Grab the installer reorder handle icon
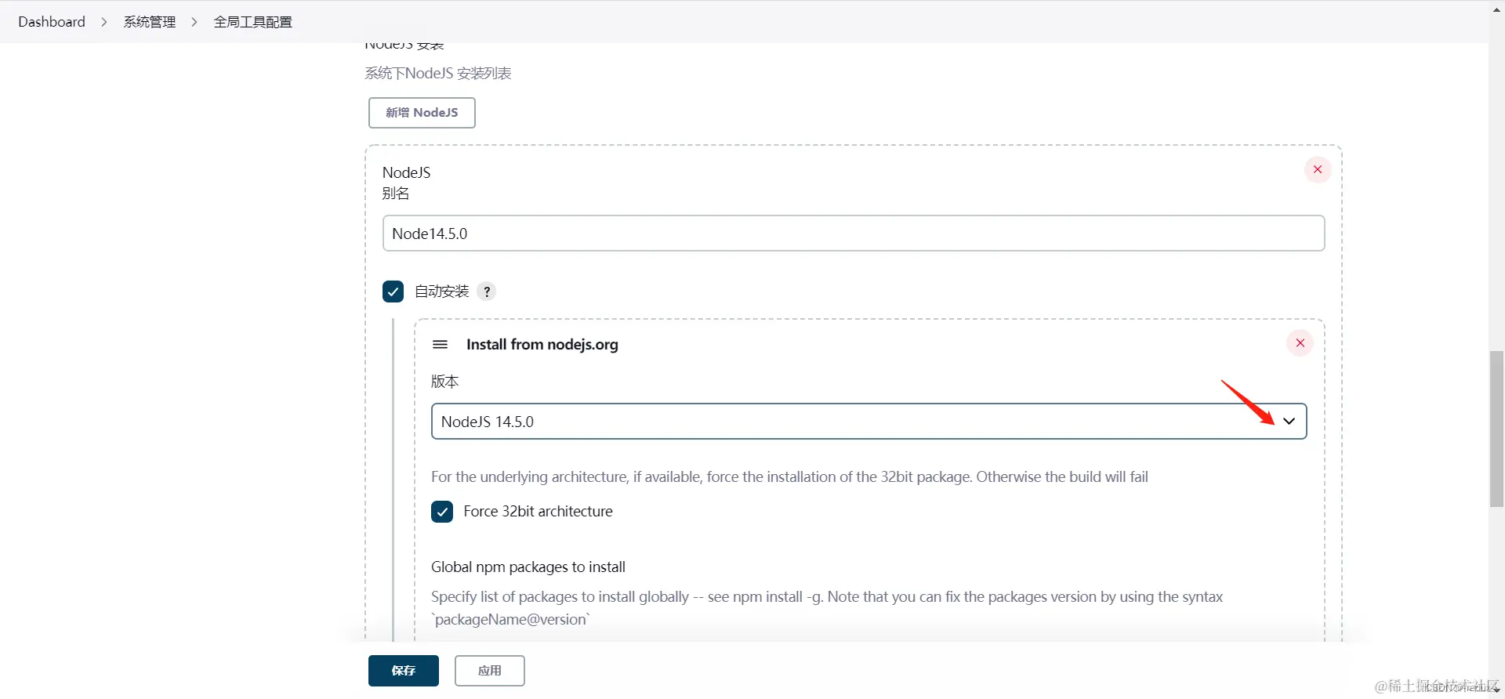1505x699 pixels. pyautogui.click(x=440, y=345)
